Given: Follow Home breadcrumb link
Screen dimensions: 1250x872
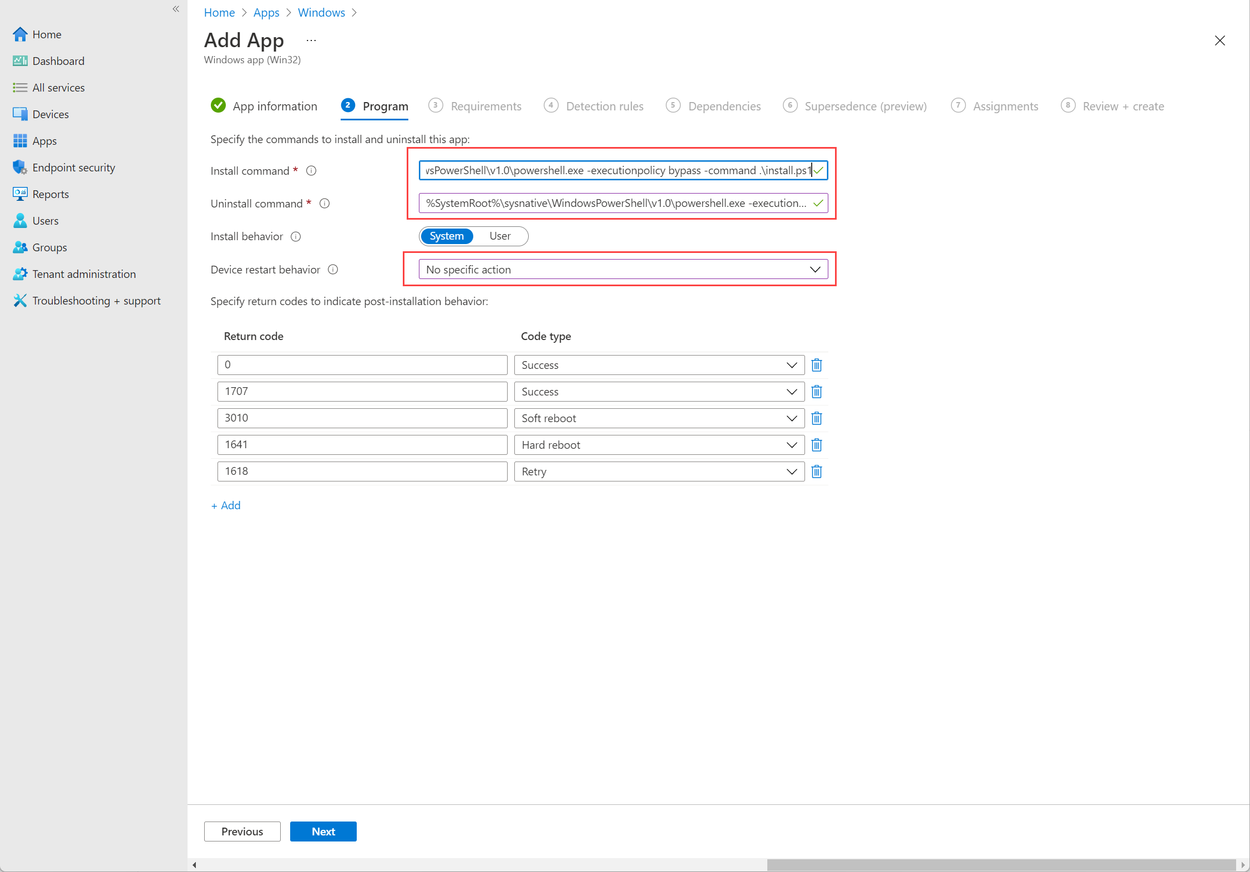Looking at the screenshot, I should coord(220,12).
